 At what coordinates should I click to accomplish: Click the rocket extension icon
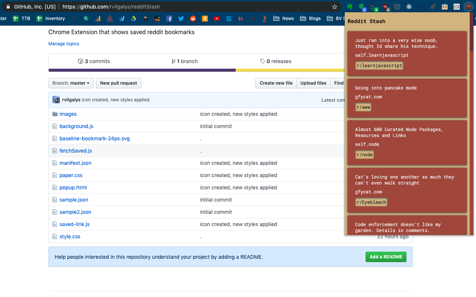(432, 7)
